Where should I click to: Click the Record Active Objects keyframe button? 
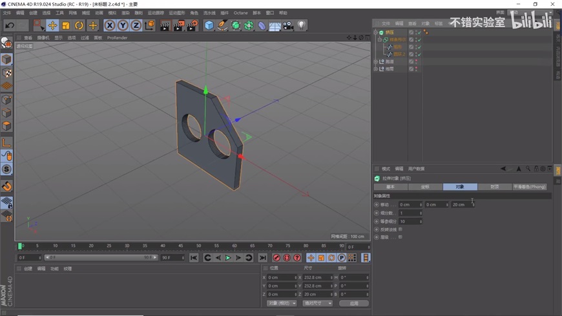[276, 258]
